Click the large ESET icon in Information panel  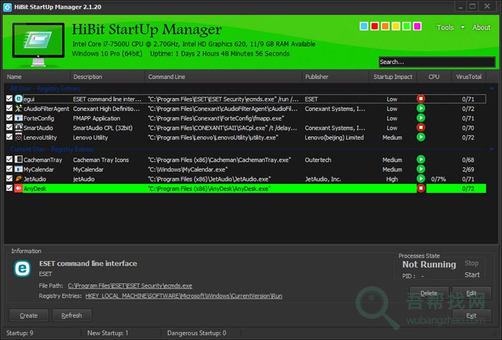pyautogui.click(x=22, y=269)
